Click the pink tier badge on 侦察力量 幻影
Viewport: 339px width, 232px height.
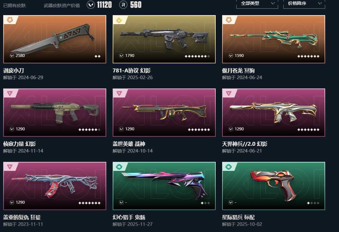(x=10, y=93)
